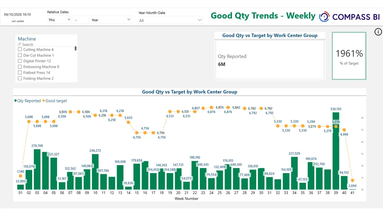Click the '2,694' data label at week 41
This screenshot has height=216, width=383.
tap(352, 186)
